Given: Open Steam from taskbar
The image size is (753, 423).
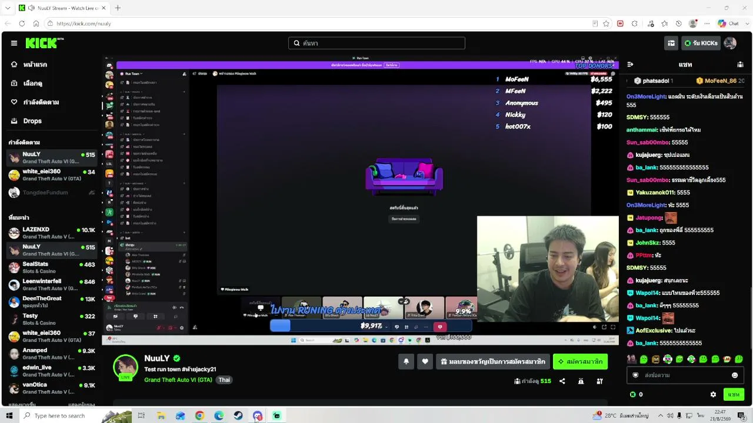Looking at the screenshot, I should [238, 415].
